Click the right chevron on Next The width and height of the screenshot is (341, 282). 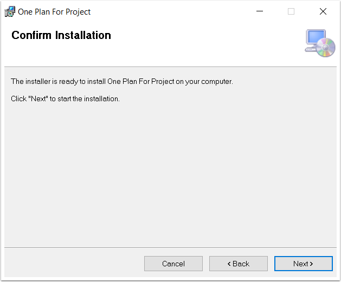point(311,264)
